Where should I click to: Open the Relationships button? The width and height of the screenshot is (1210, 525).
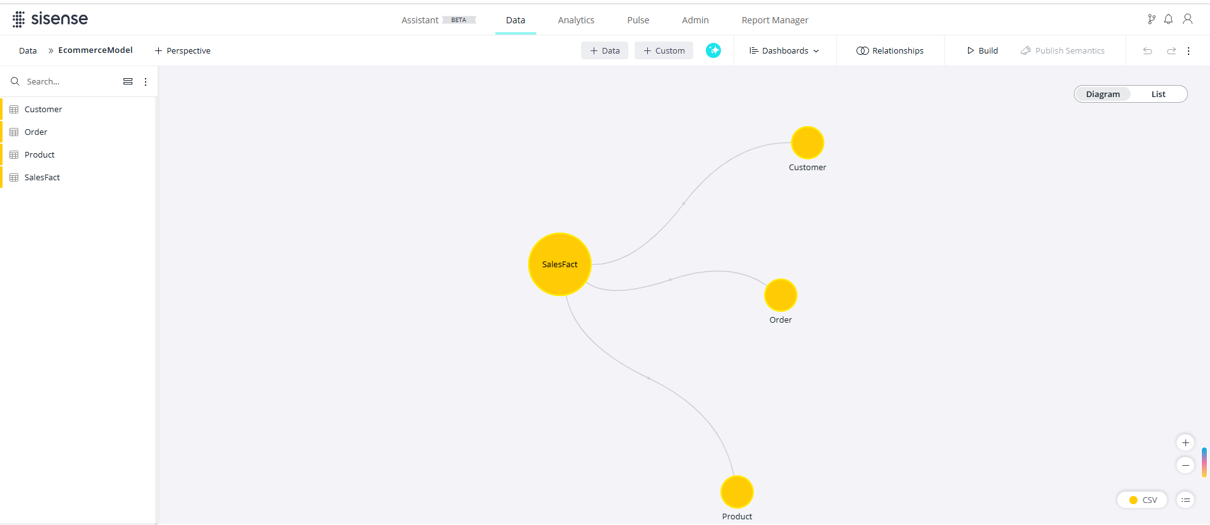pos(890,50)
